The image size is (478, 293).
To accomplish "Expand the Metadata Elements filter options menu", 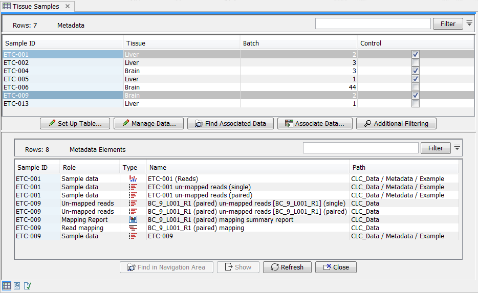I will click(x=457, y=148).
